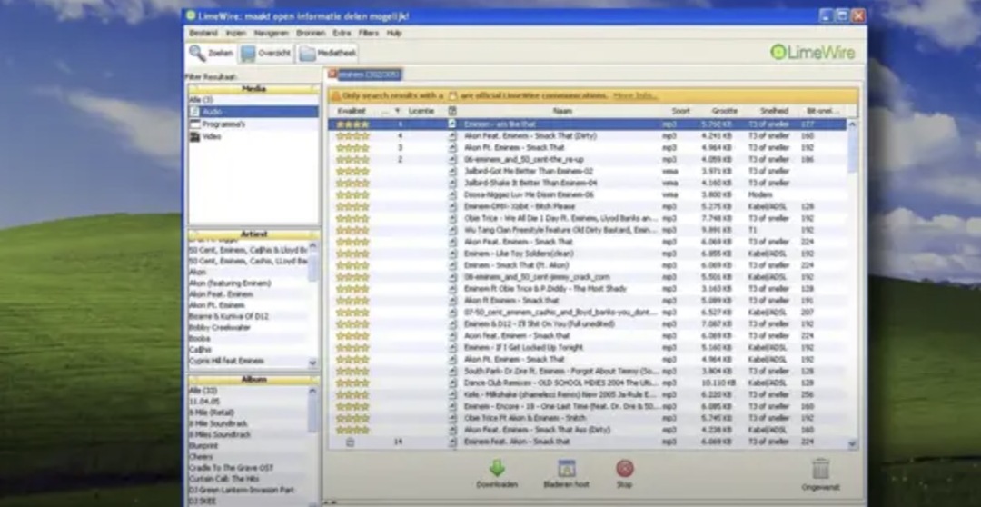Click the Bladeren host icon
Image resolution: width=981 pixels, height=507 pixels.
click(x=567, y=469)
